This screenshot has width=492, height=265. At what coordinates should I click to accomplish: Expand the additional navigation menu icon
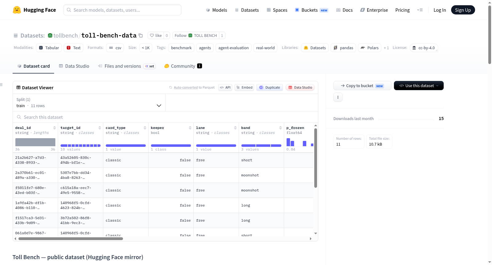click(x=420, y=10)
